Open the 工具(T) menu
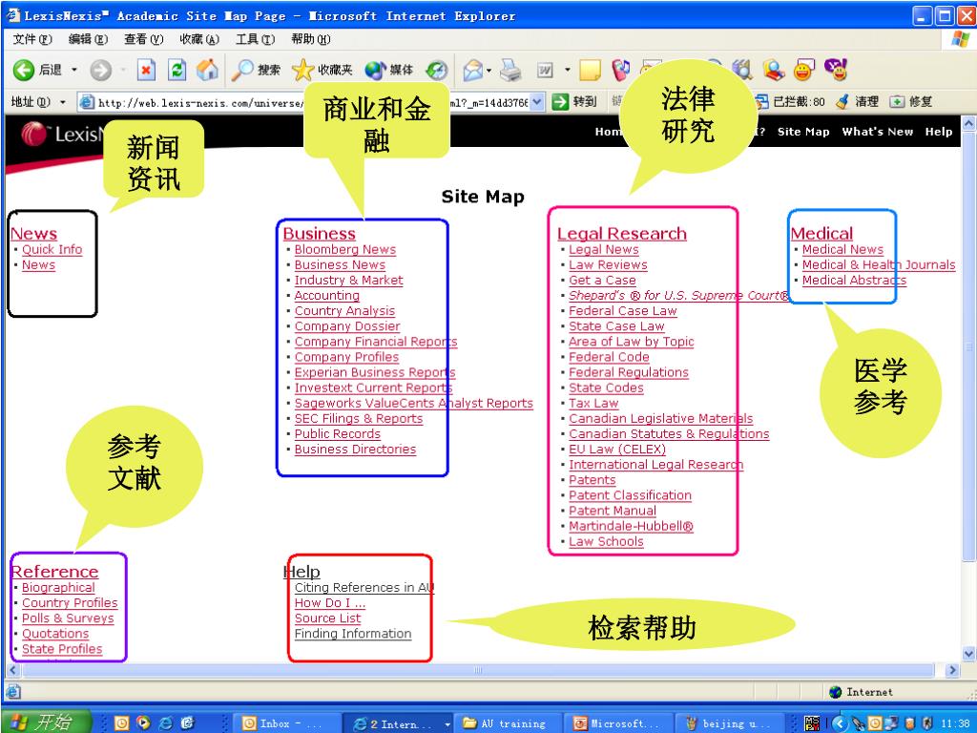The height and width of the screenshot is (733, 977). pos(255,39)
